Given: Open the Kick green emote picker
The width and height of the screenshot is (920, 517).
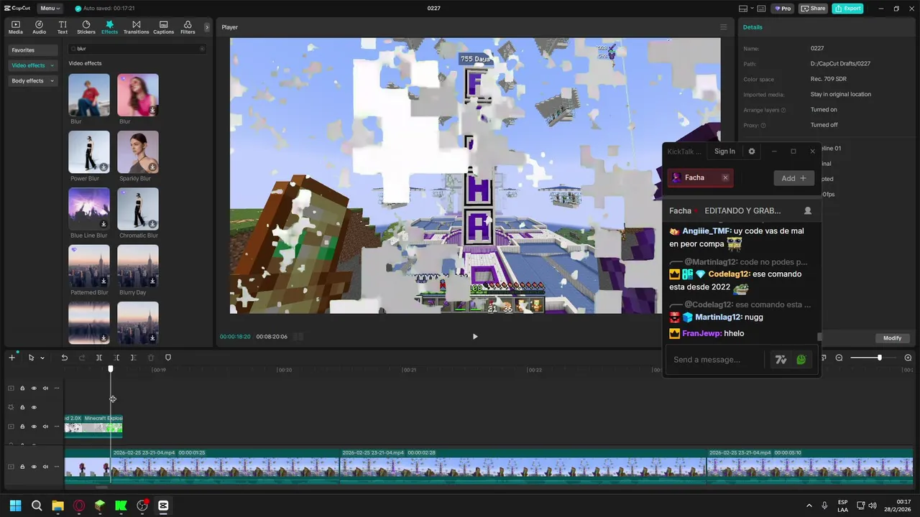Looking at the screenshot, I should tap(801, 360).
